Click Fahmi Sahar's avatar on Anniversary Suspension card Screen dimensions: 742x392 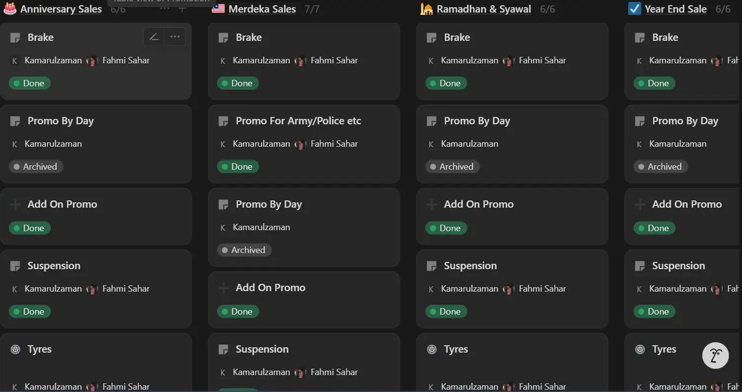93,289
